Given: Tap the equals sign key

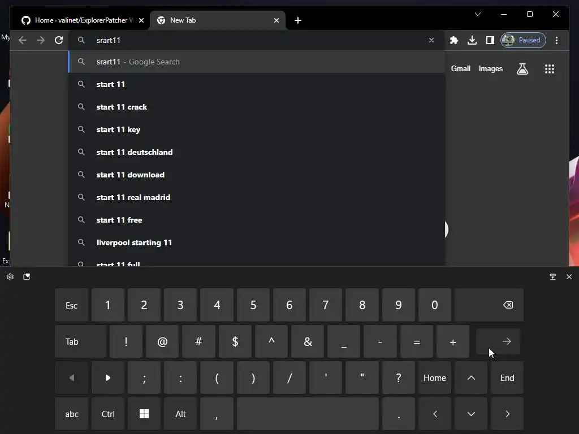Looking at the screenshot, I should pyautogui.click(x=417, y=342).
